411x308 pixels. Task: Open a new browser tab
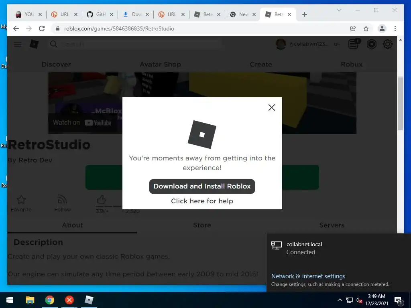(x=304, y=14)
